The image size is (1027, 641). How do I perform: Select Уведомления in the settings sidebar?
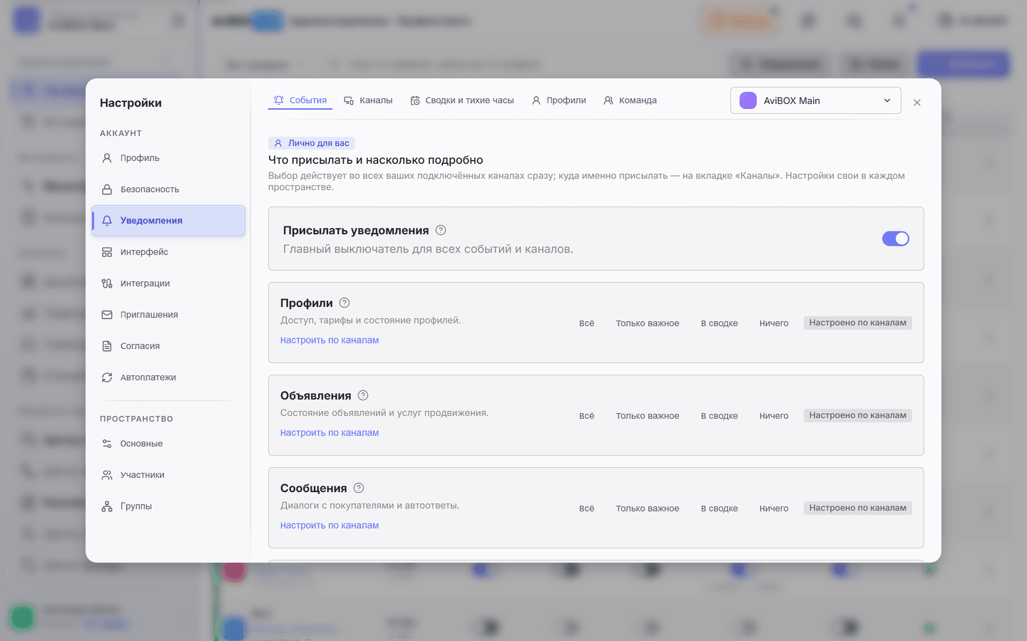click(x=168, y=221)
